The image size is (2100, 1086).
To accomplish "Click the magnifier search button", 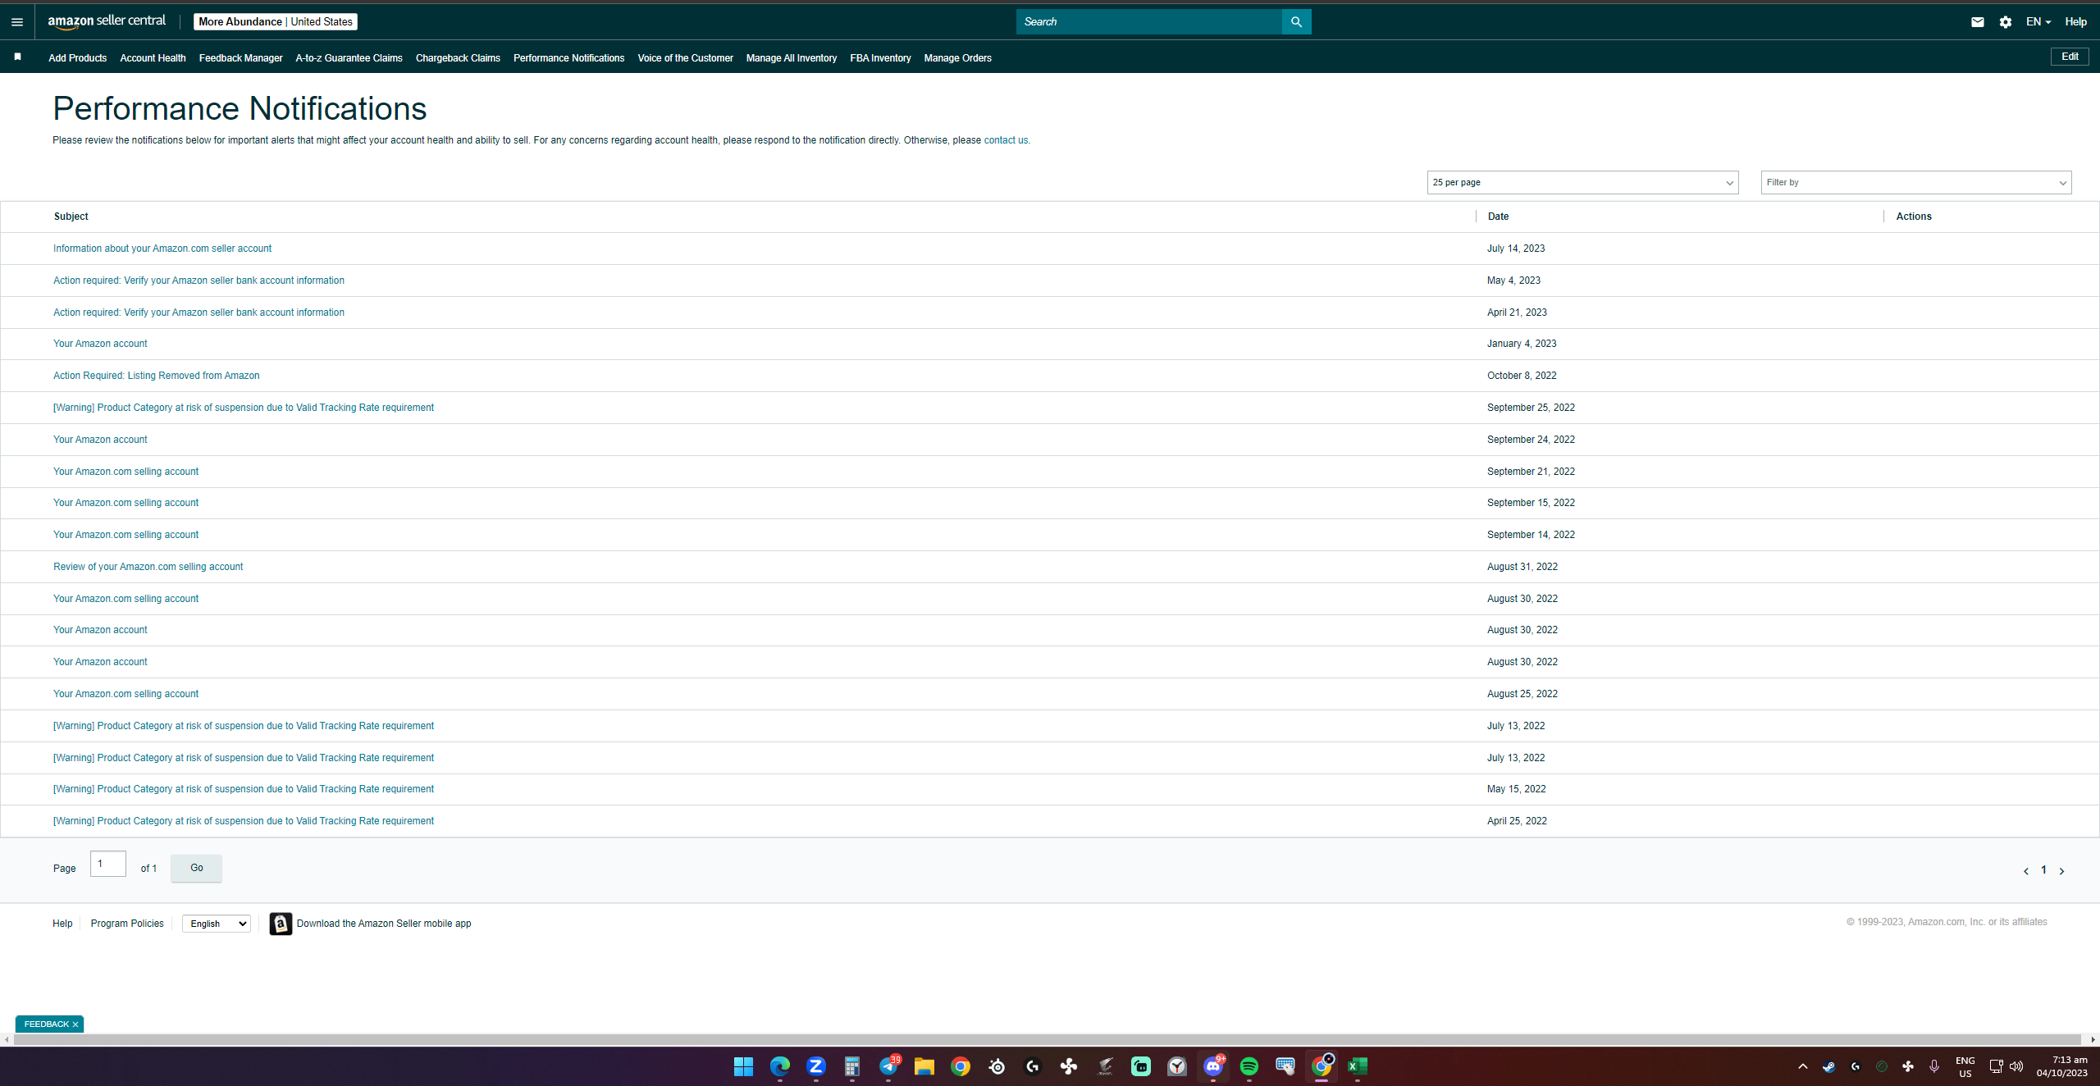I will [1296, 22].
